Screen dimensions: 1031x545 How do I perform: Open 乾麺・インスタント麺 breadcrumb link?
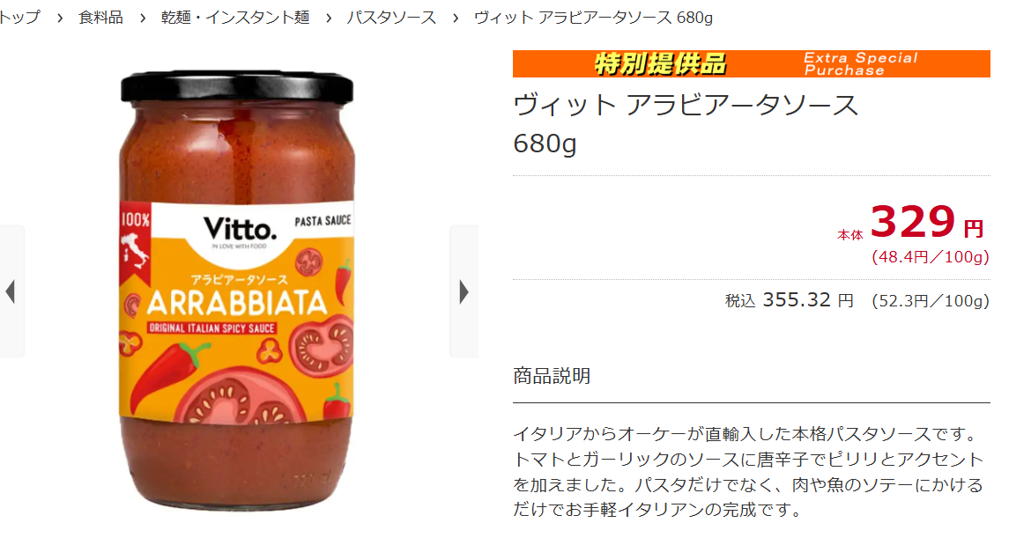[x=235, y=18]
